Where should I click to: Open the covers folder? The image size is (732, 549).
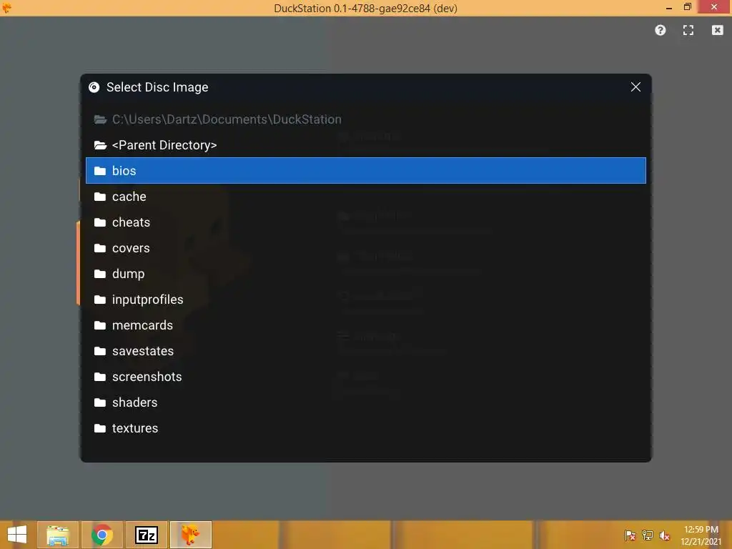[x=365, y=248]
